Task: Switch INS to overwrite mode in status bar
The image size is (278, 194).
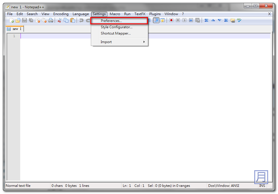Action: tap(262, 186)
